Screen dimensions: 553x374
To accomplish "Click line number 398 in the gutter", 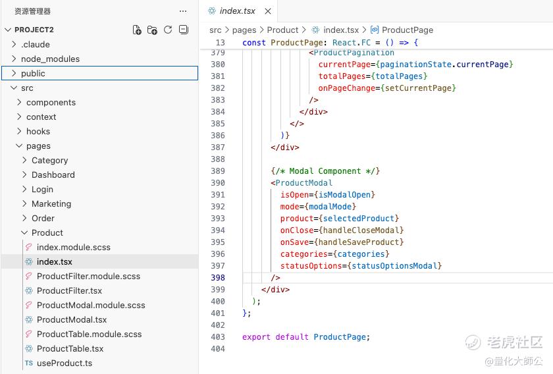I will tap(217, 278).
